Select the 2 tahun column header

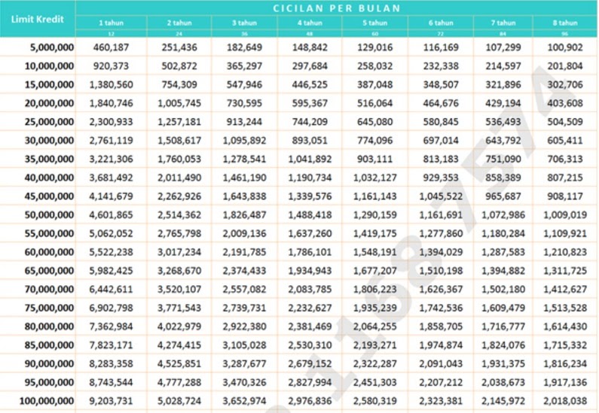click(x=179, y=23)
